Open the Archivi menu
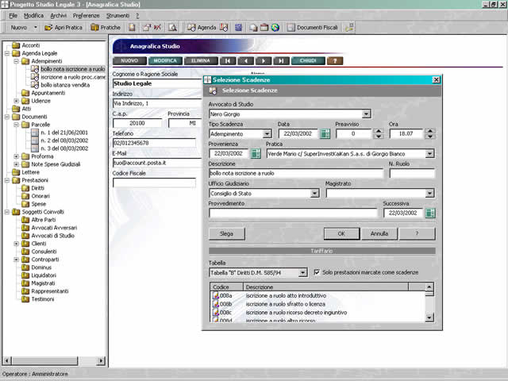This screenshot has width=508, height=381. [58, 16]
